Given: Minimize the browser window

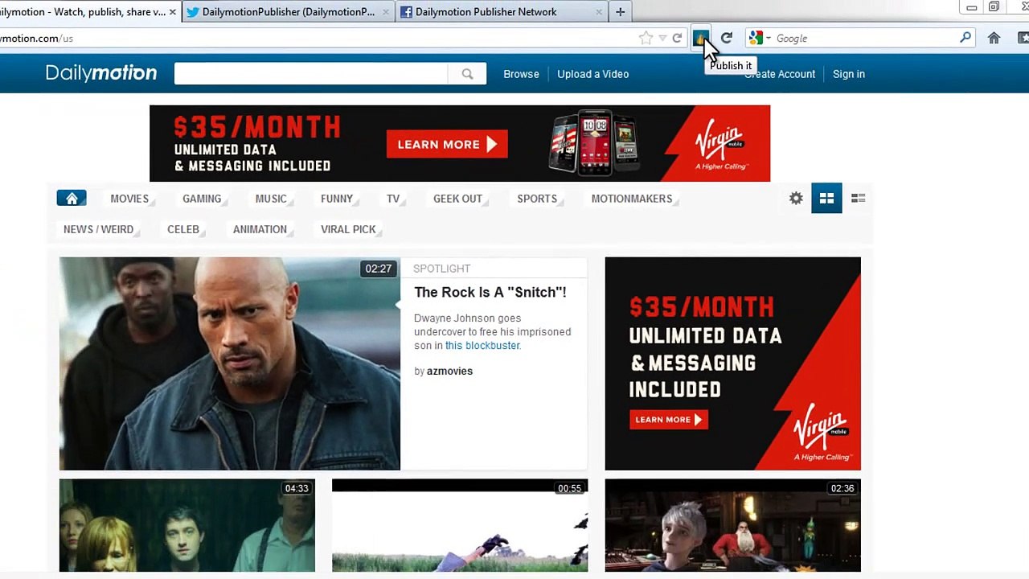Looking at the screenshot, I should 971,7.
